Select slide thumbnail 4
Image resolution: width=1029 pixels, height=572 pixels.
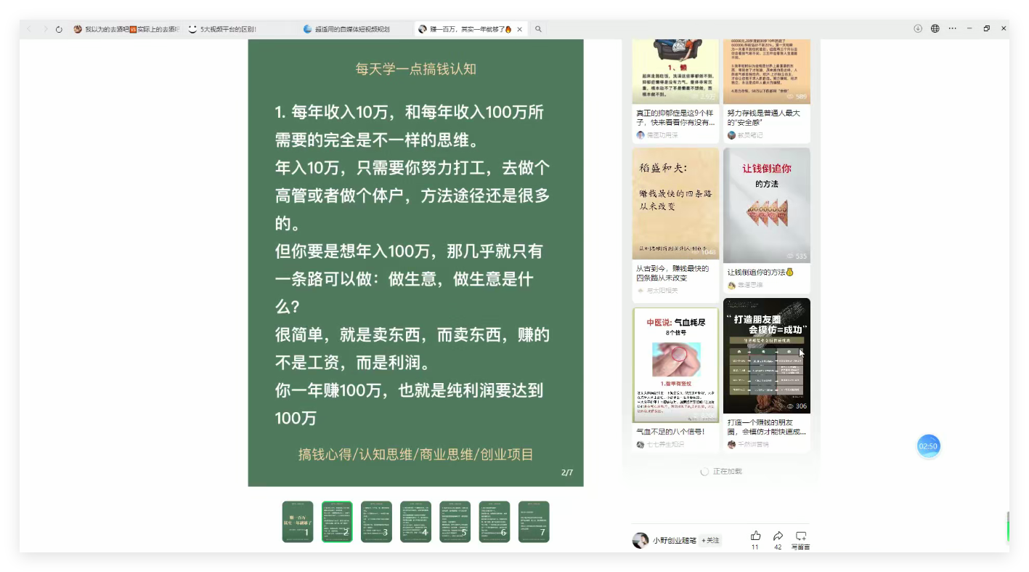pos(415,522)
